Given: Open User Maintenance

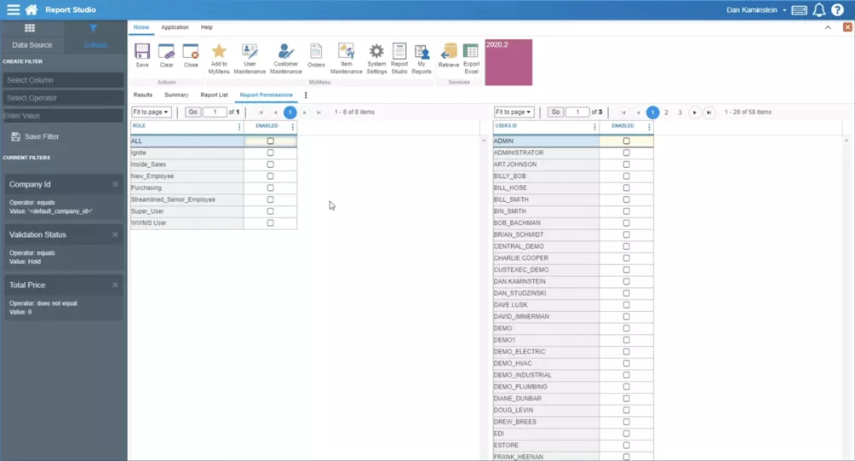Looking at the screenshot, I should (x=250, y=59).
